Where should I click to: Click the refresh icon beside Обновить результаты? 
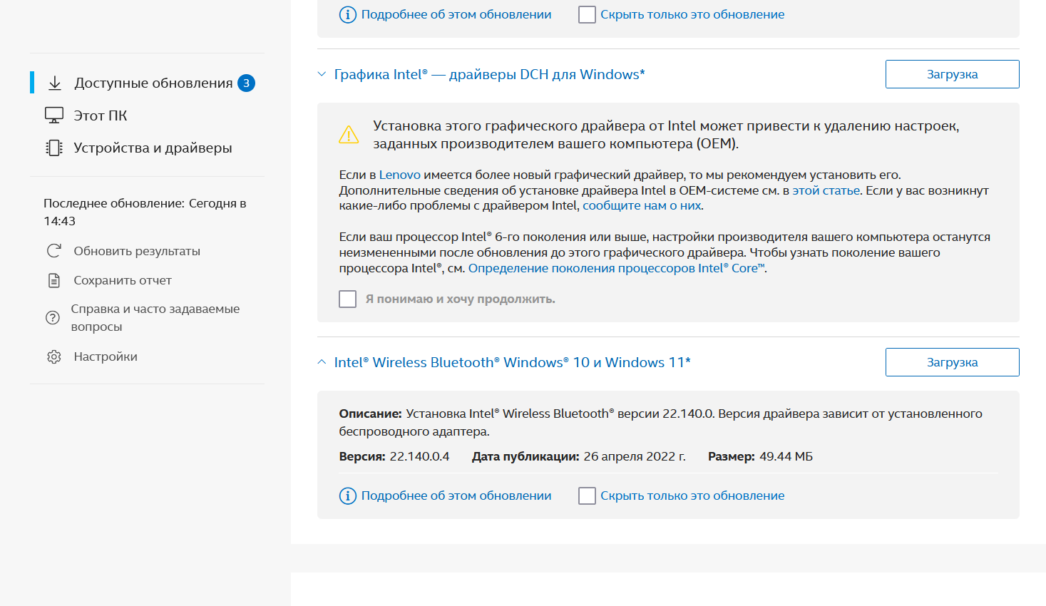(53, 251)
